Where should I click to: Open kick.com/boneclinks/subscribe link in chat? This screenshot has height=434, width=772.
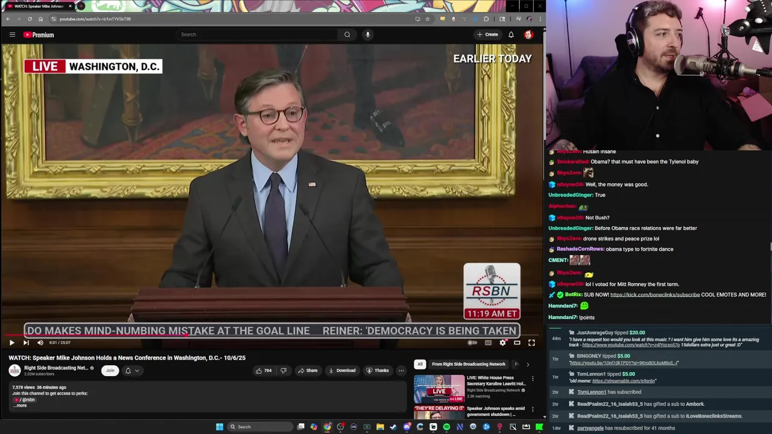click(655, 295)
